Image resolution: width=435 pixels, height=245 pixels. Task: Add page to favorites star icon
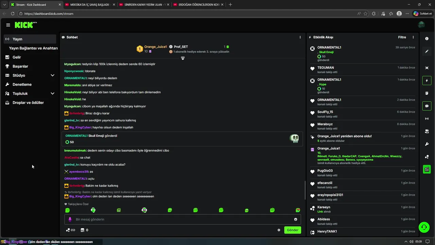[x=366, y=14]
